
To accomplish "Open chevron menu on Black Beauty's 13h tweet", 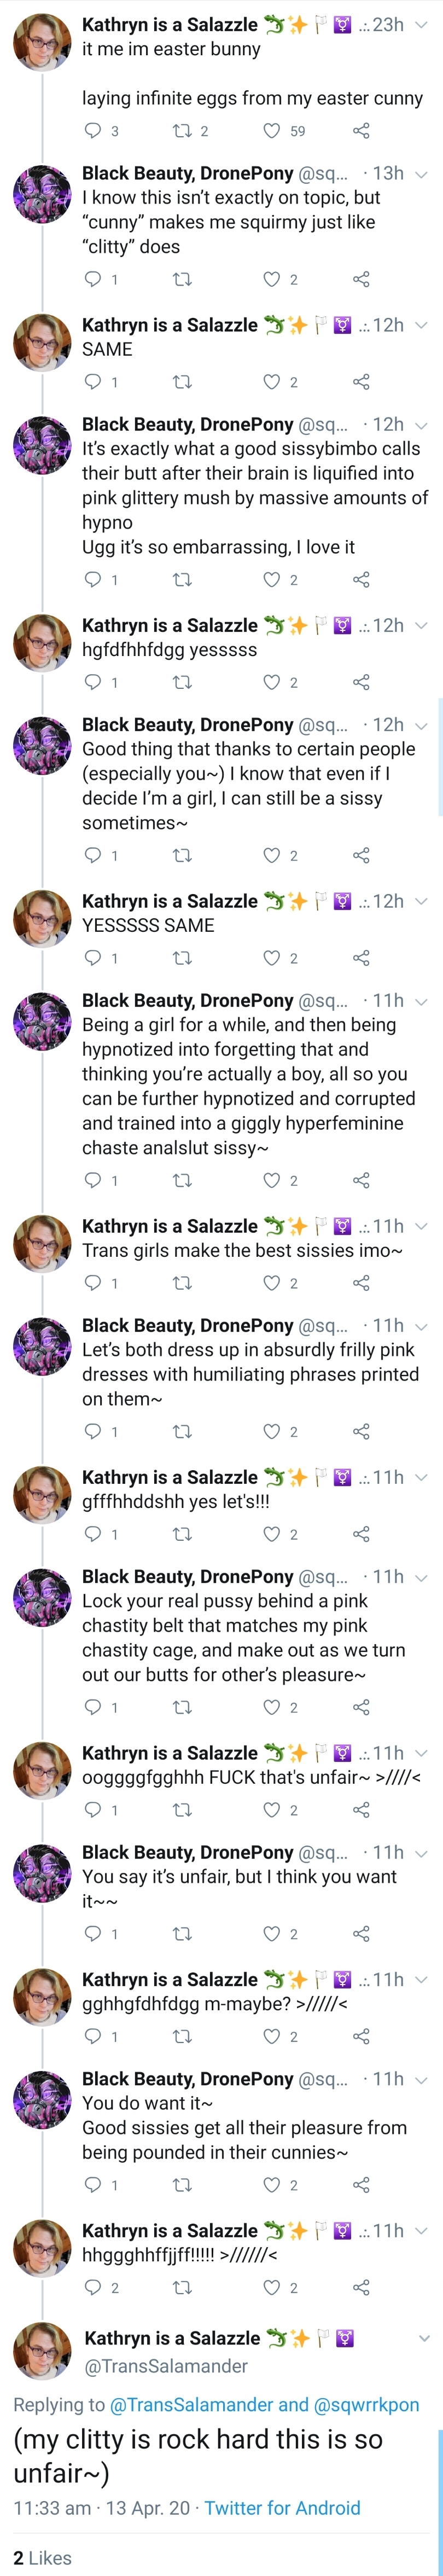I will pos(421,174).
